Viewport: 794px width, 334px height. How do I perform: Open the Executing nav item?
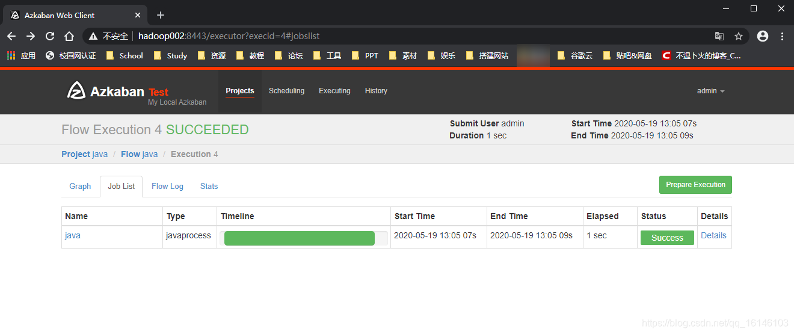(334, 91)
